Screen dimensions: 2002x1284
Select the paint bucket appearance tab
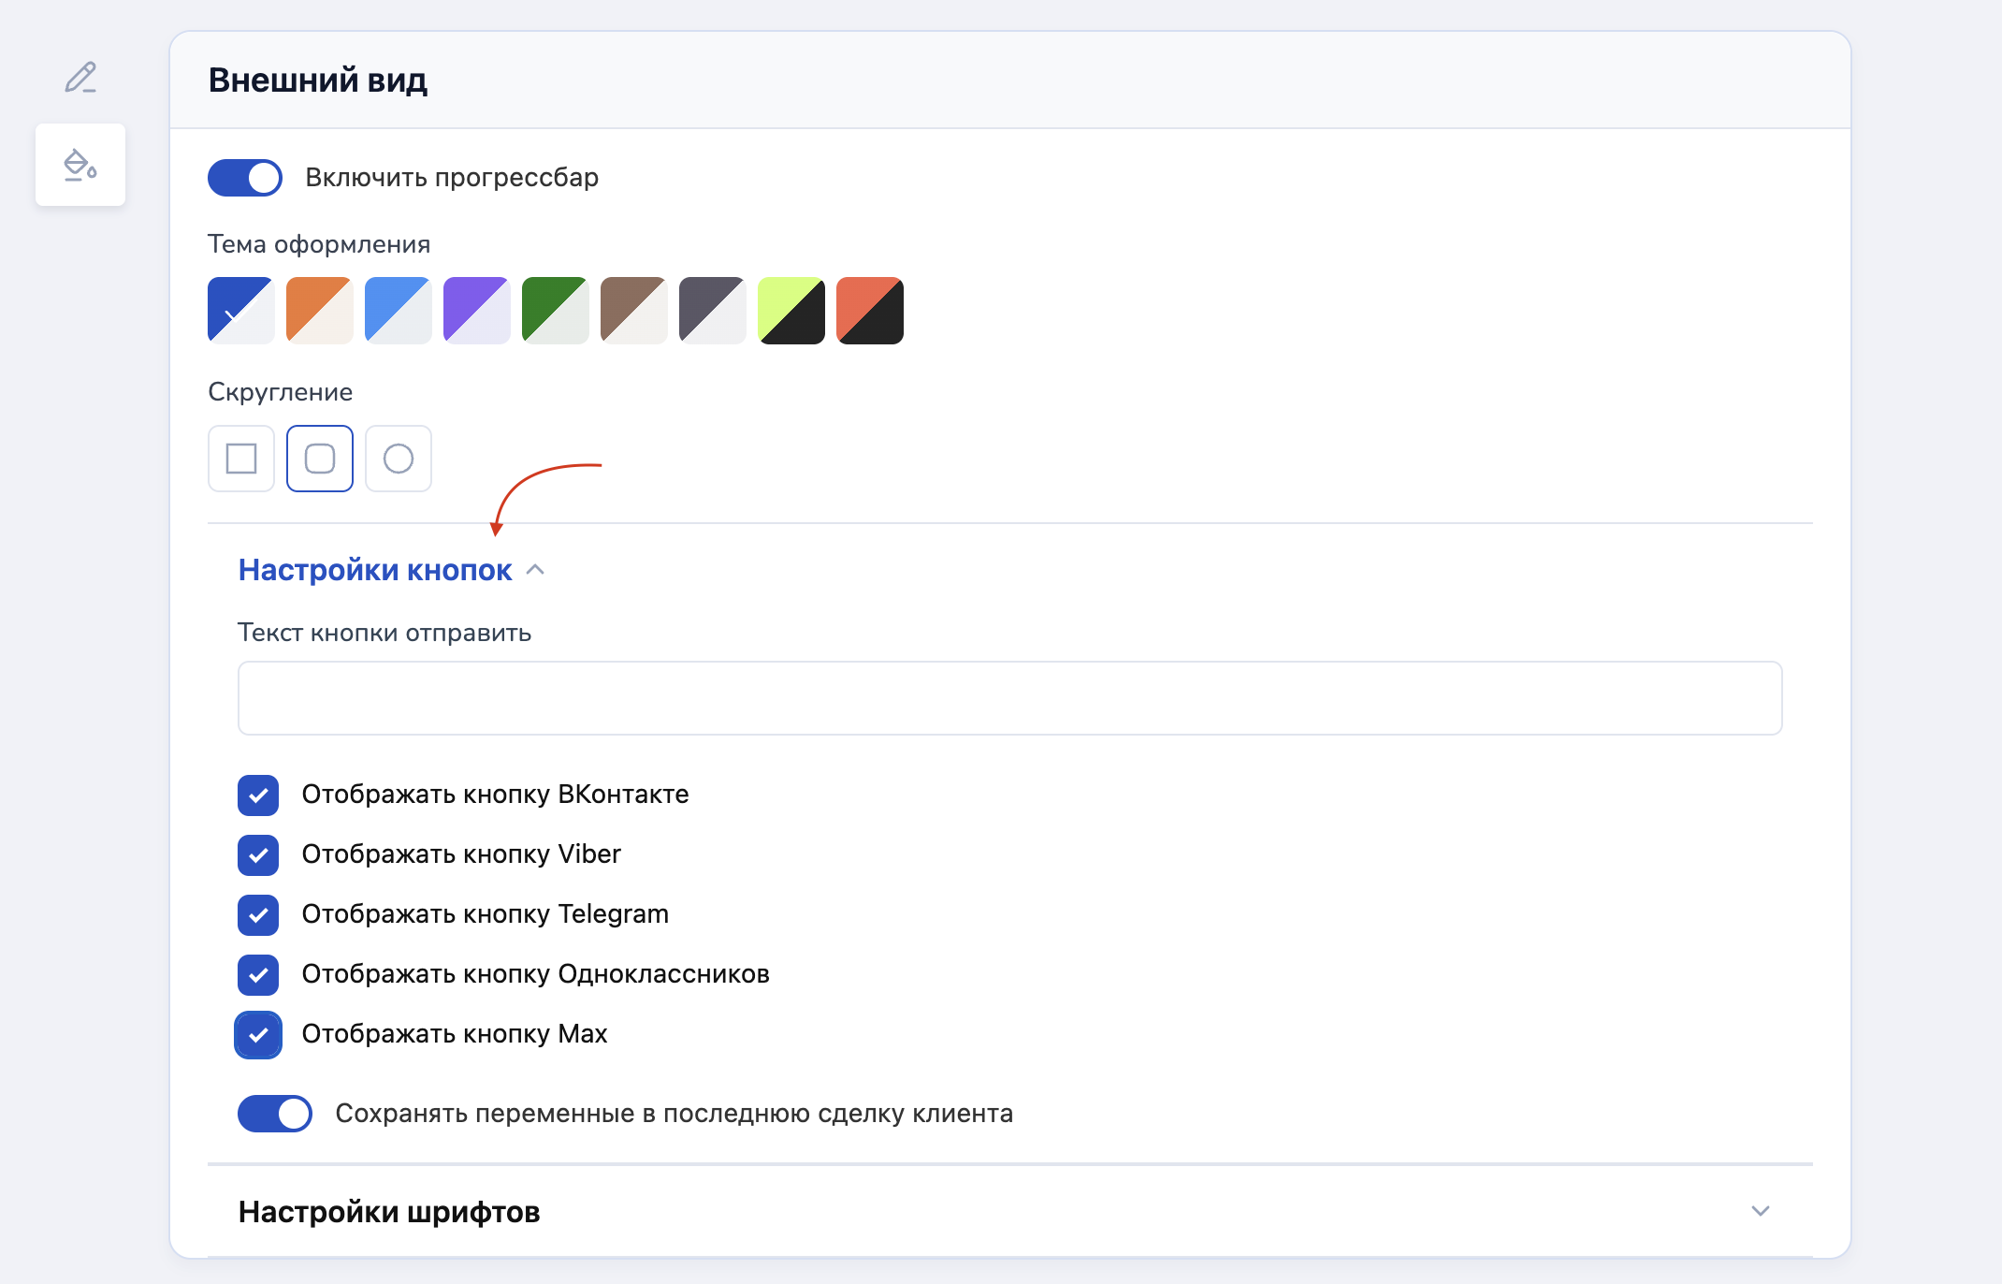point(80,165)
